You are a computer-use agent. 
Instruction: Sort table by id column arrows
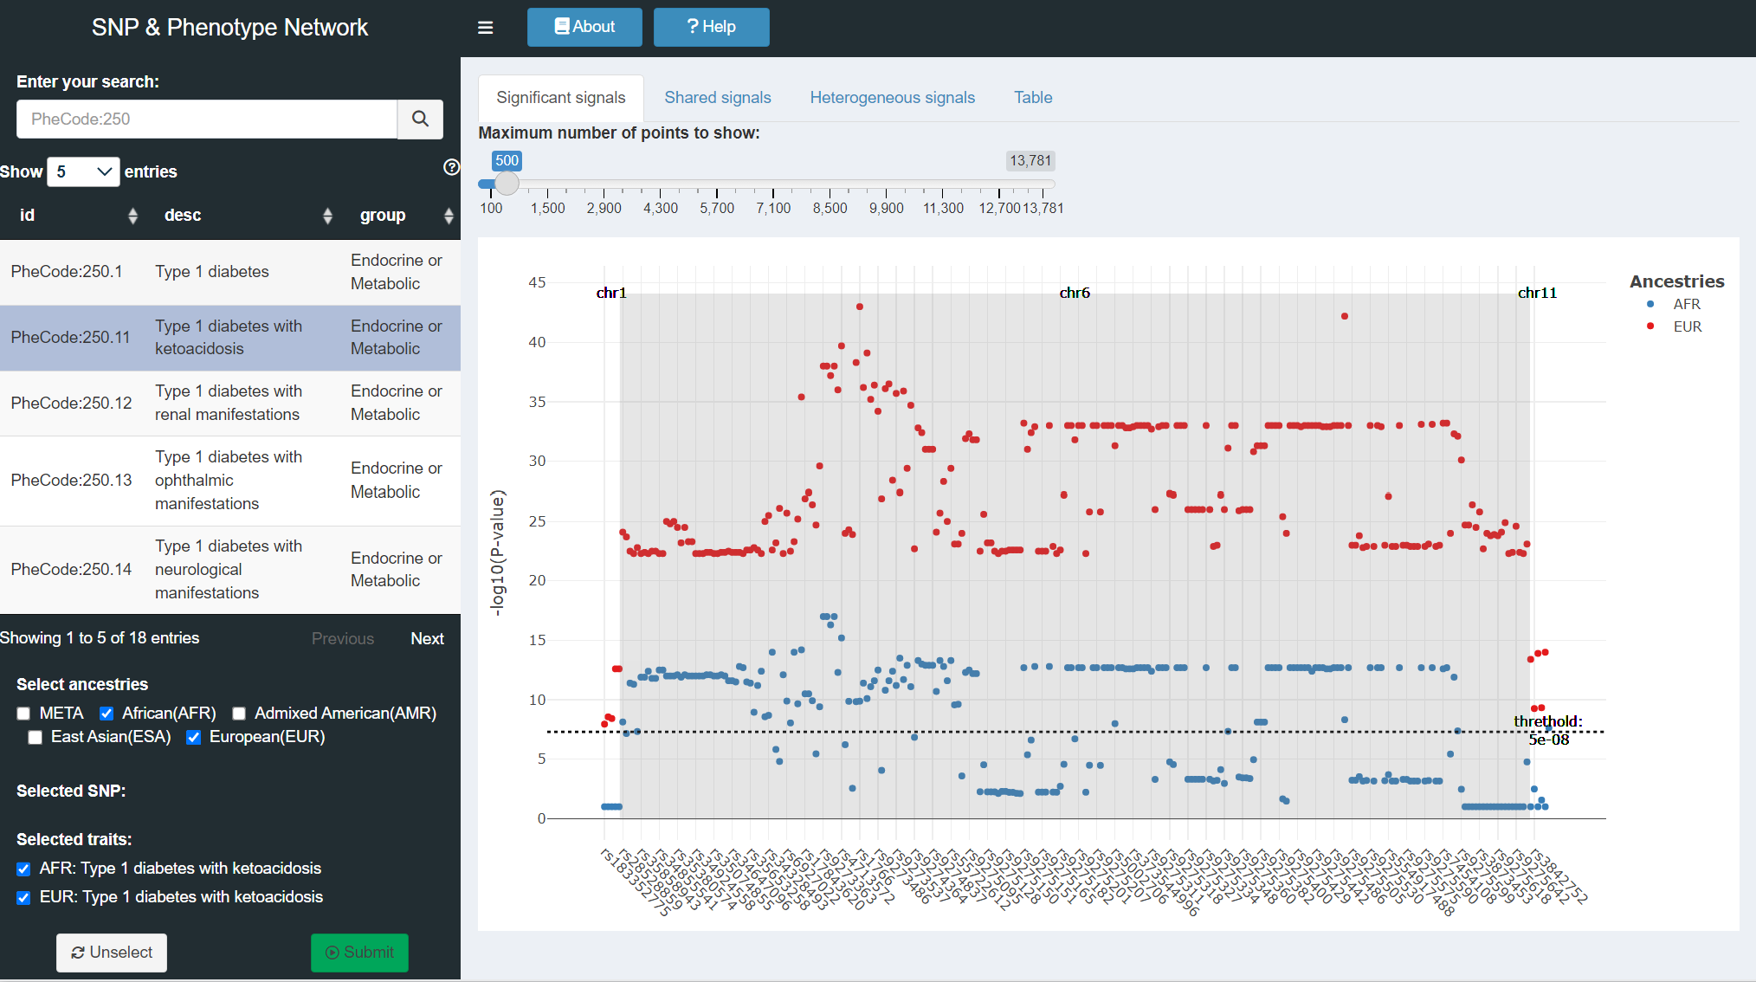tap(132, 216)
